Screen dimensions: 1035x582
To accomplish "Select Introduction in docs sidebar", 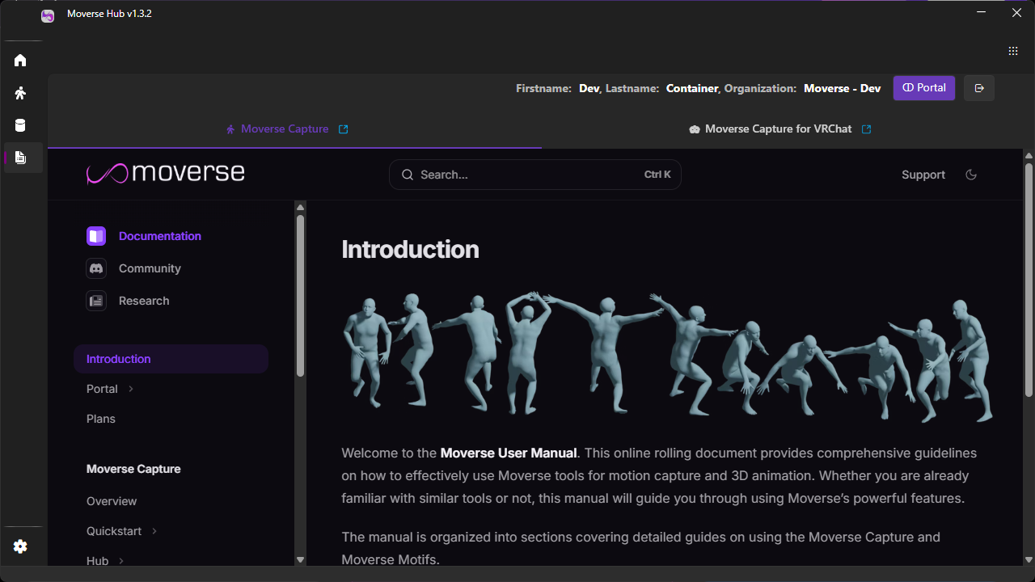I will 171,359.
